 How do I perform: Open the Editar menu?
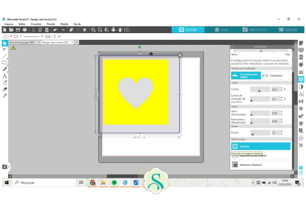tap(22, 24)
